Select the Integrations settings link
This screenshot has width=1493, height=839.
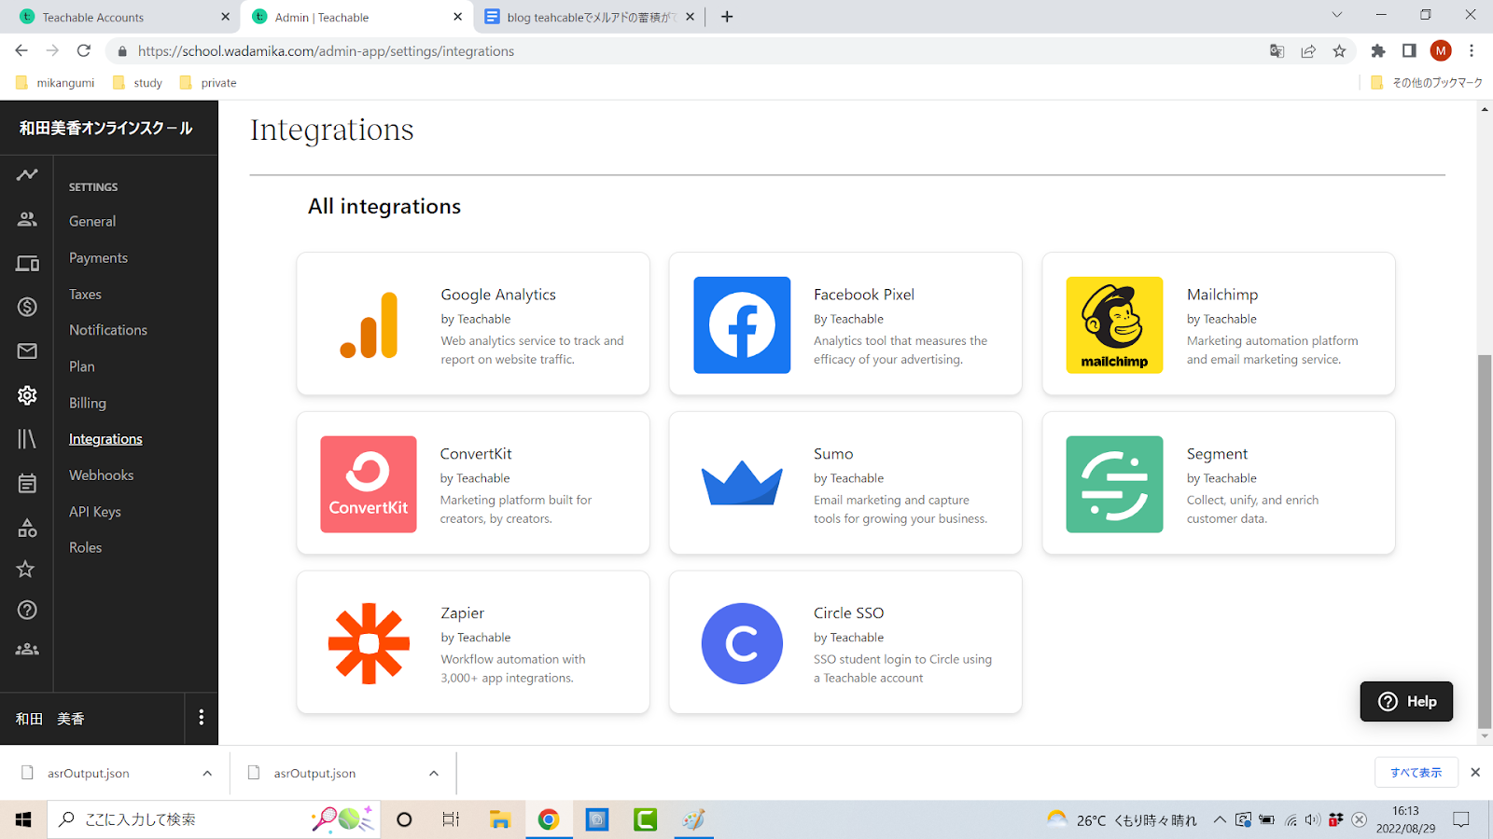click(105, 439)
